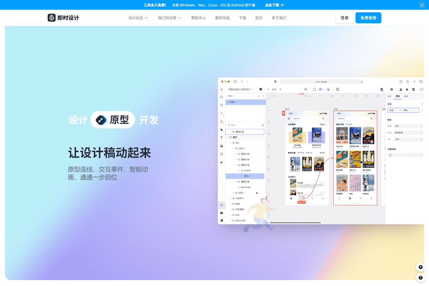429x286 pixels.
Task: Select the ellipse tool in the editor toolbar
Action: 221,105
